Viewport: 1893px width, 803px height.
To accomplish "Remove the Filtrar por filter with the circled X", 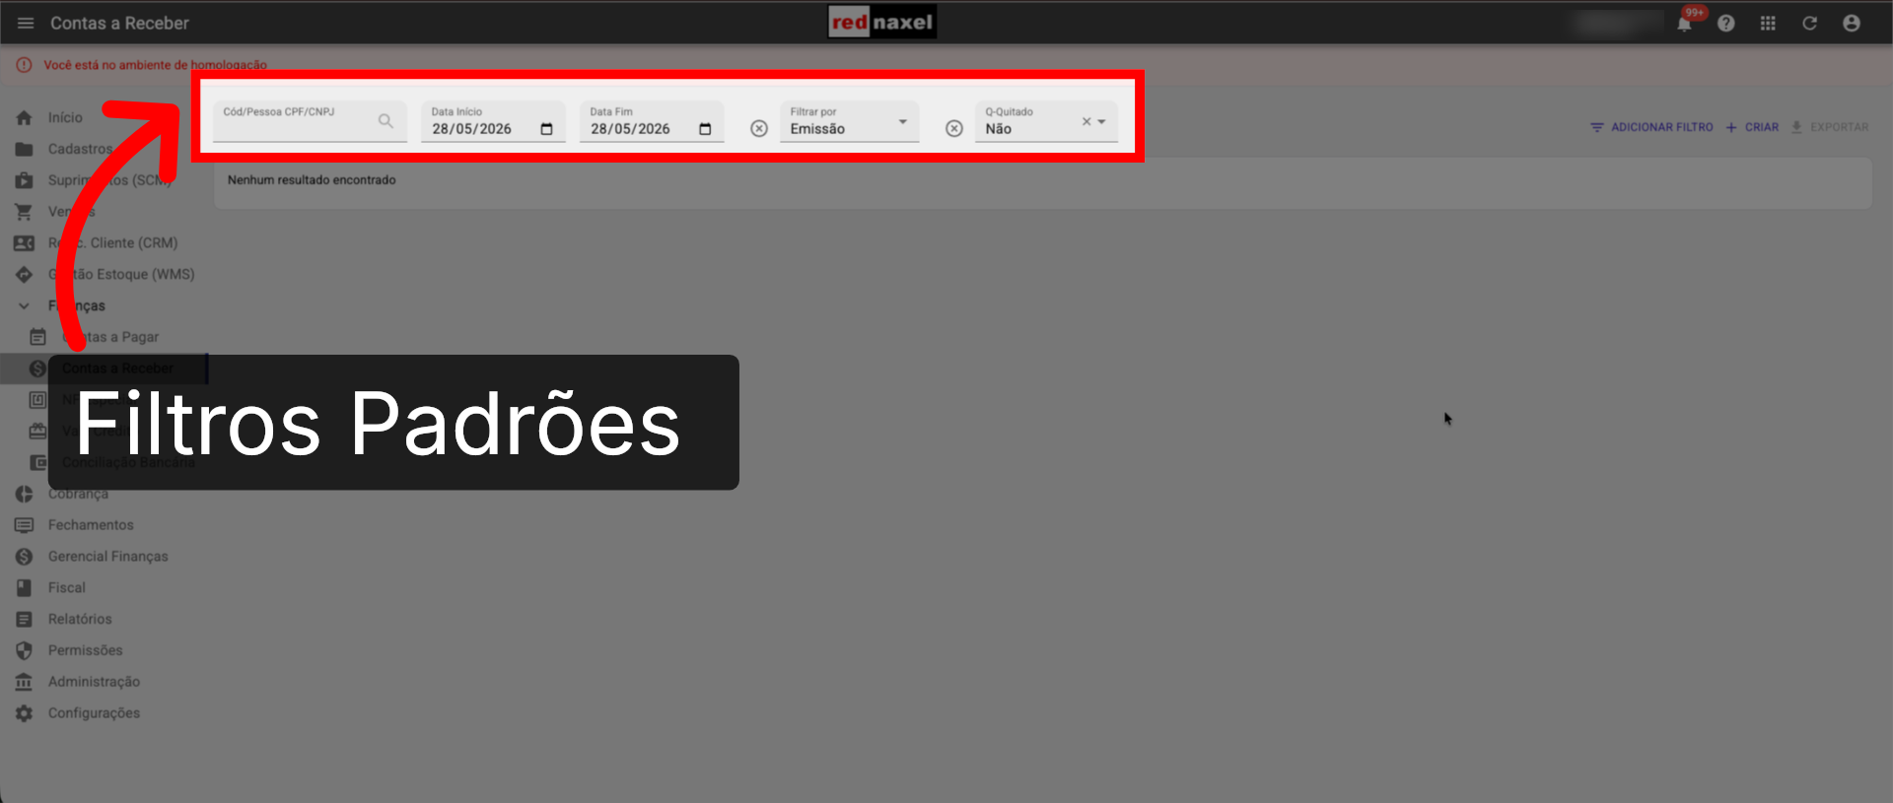I will (954, 128).
